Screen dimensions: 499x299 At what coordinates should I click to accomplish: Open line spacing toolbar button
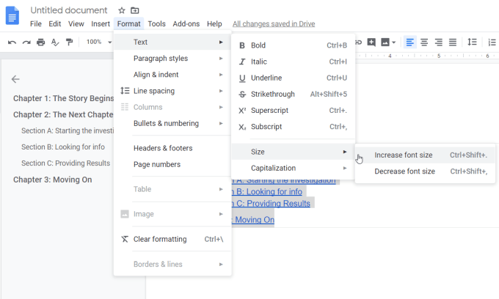pos(472,42)
